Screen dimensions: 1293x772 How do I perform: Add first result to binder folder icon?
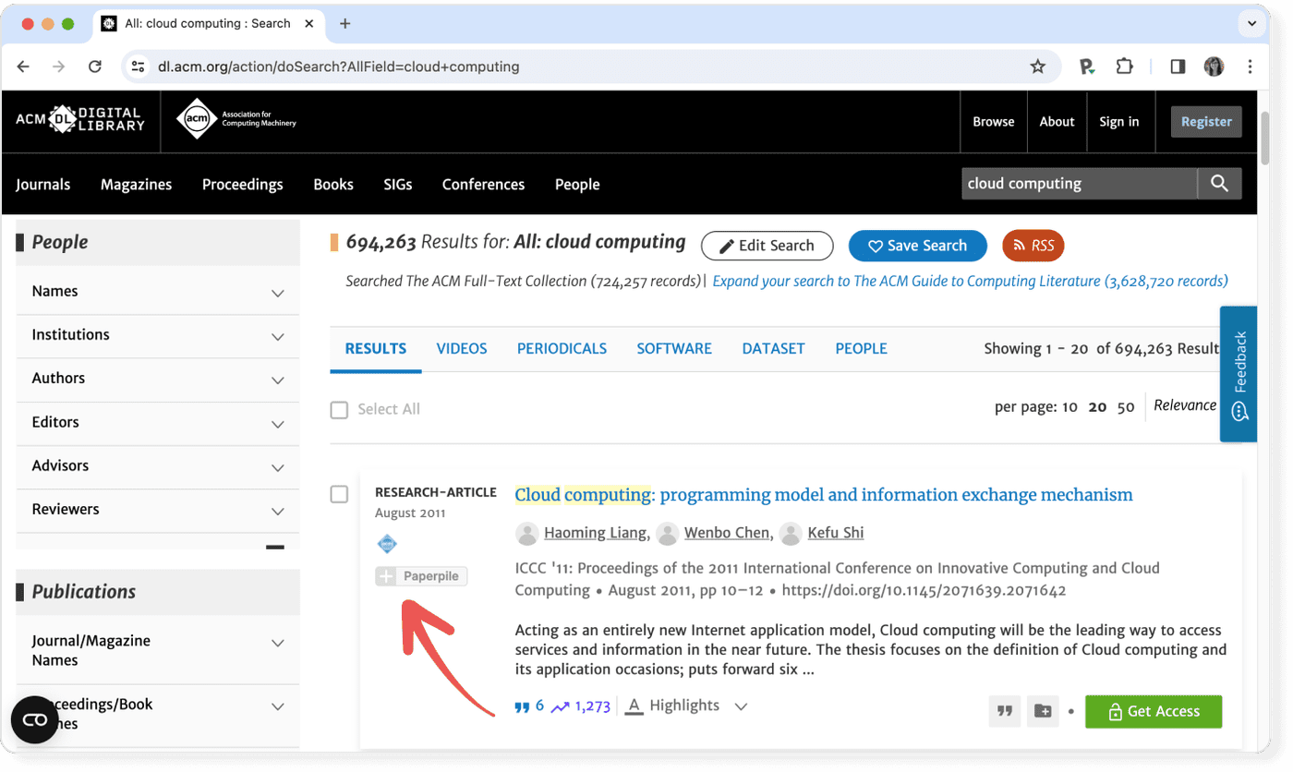[x=1043, y=711]
